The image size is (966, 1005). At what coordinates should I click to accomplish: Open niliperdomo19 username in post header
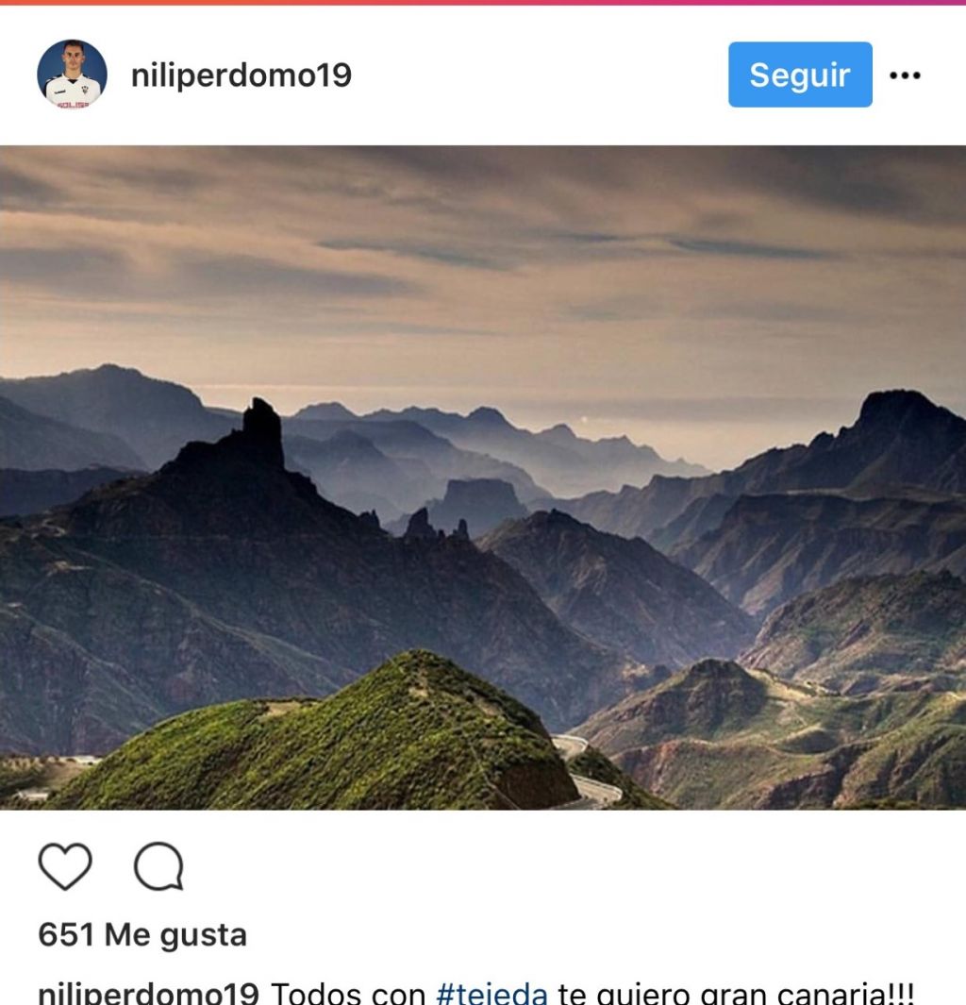[x=241, y=75]
